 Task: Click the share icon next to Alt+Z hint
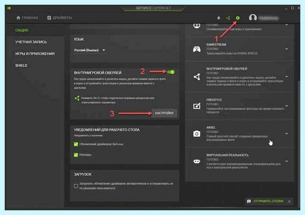point(77,98)
